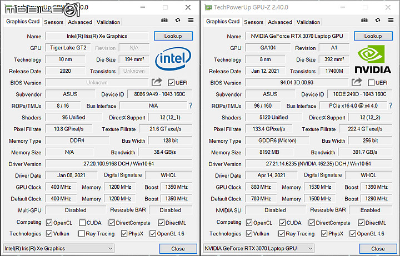The image size is (400, 256).
Task: Click Device ID field 8086 9A49 - 1043 160C
Action: [x=159, y=94]
